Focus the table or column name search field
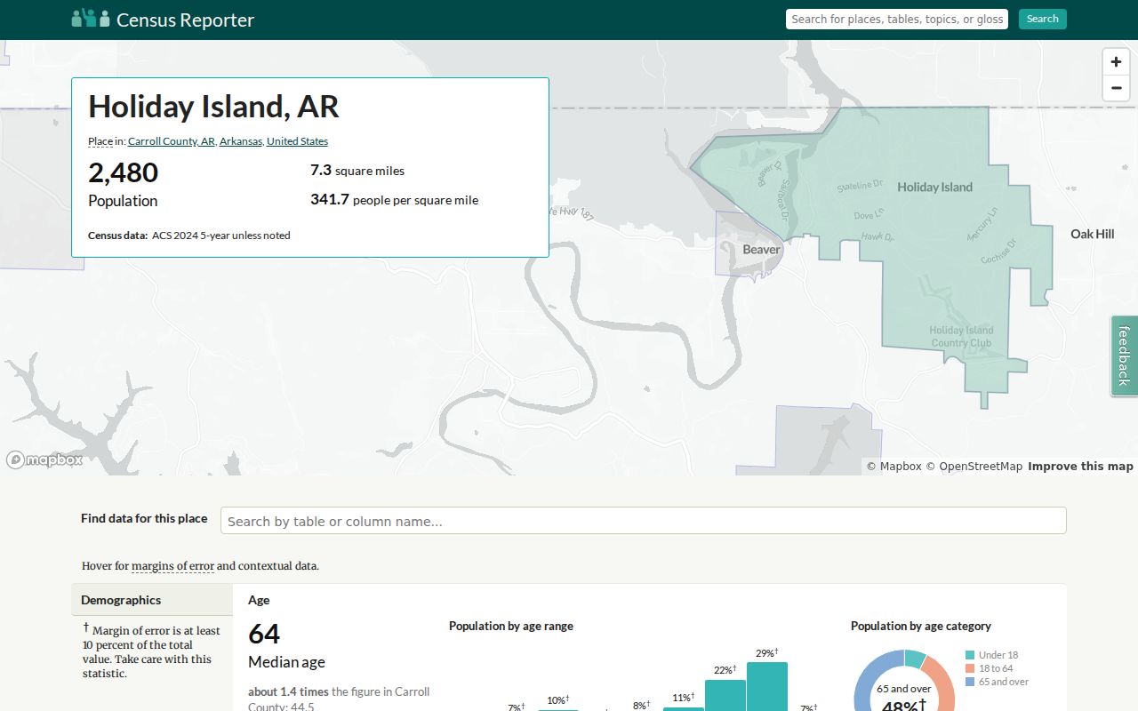The image size is (1138, 711). 643,521
